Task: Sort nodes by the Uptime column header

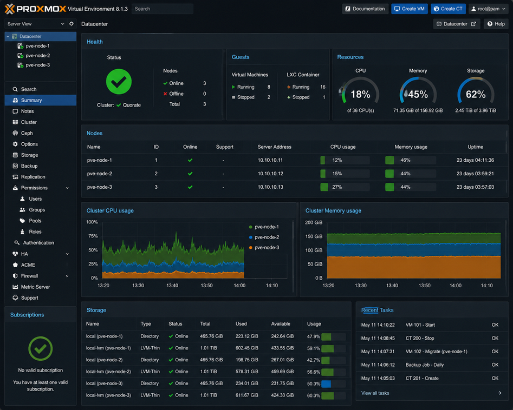Action: 475,147
